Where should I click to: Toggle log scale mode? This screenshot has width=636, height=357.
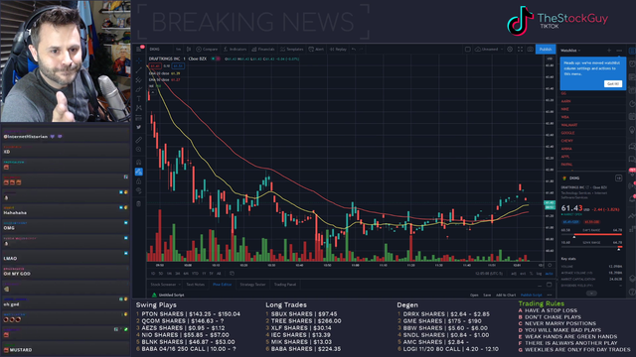[x=539, y=274]
